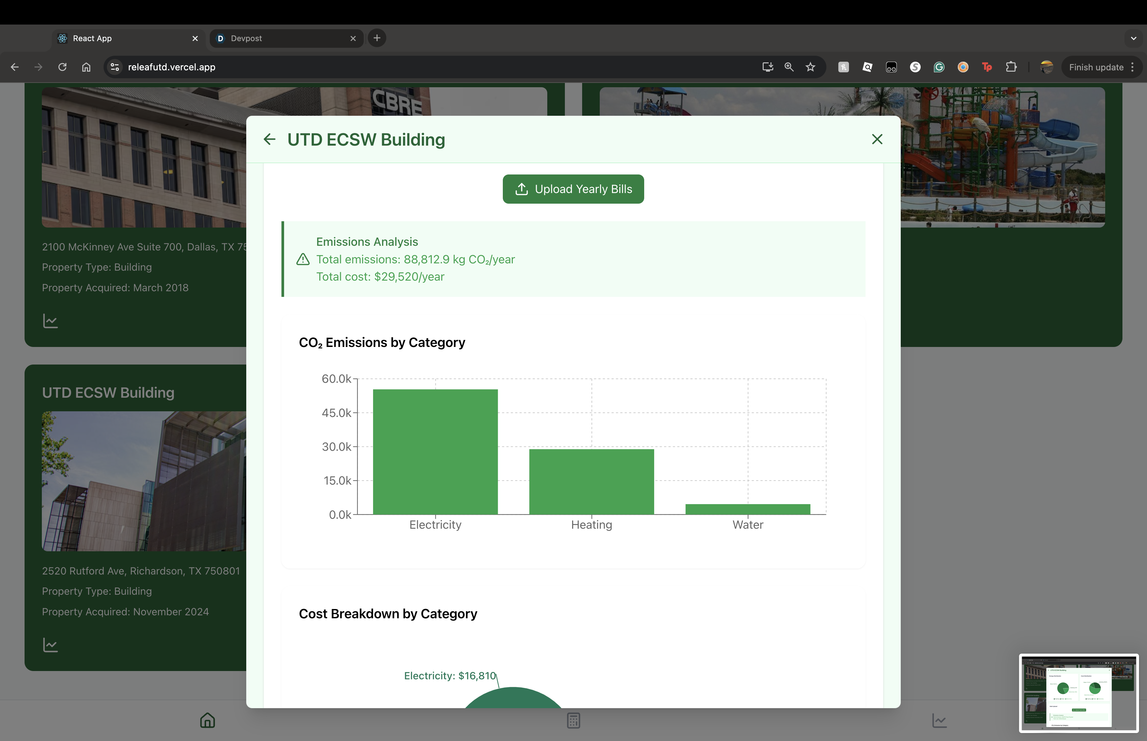Open a new browser tab
This screenshot has width=1147, height=741.
click(377, 38)
